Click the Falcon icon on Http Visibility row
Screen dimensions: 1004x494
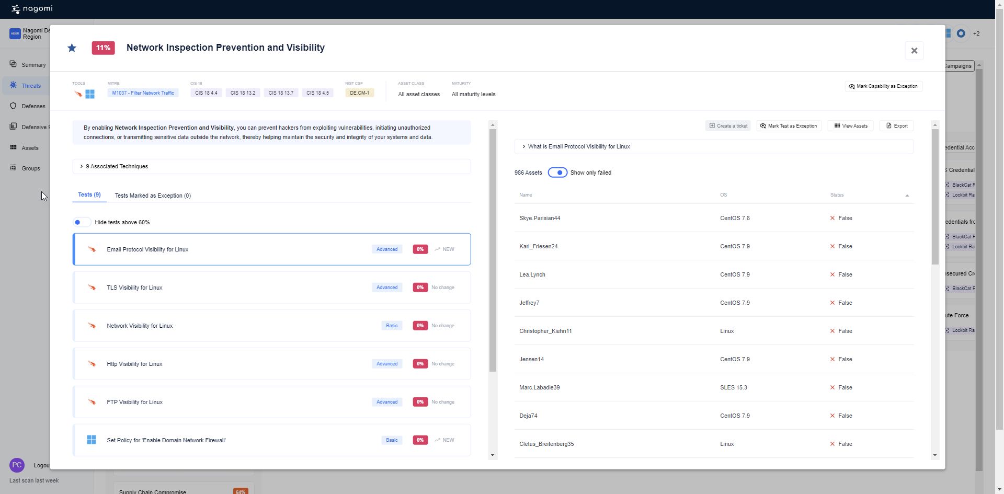click(92, 364)
